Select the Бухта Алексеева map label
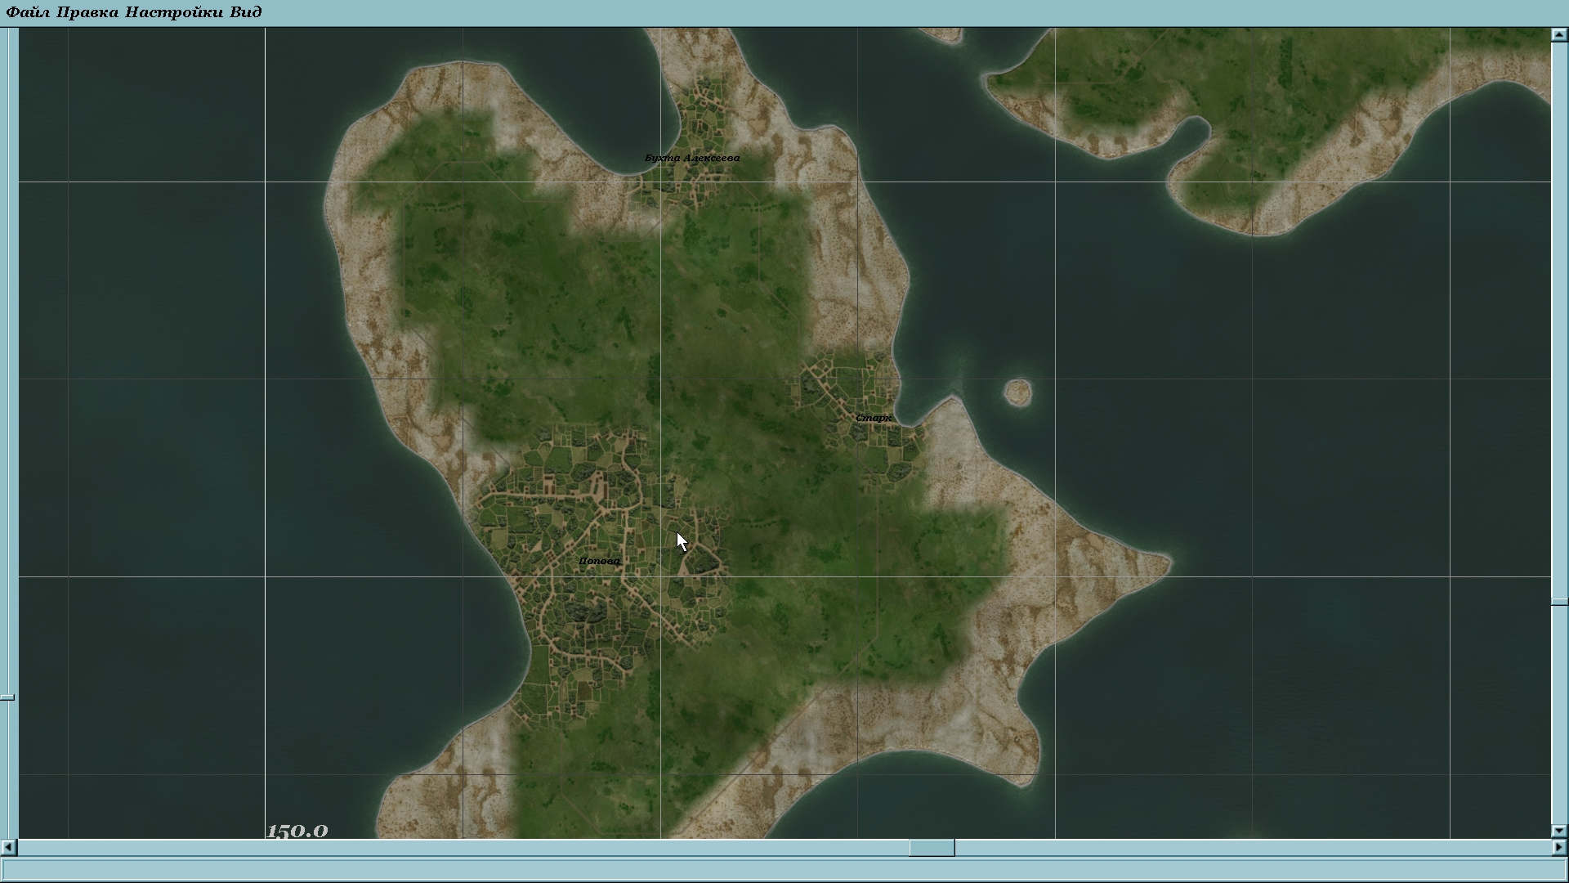Image resolution: width=1569 pixels, height=883 pixels. click(692, 158)
